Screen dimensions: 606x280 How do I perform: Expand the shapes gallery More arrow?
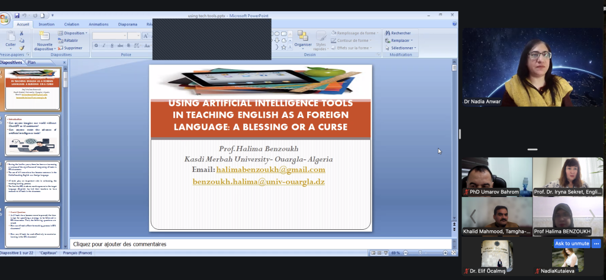tap(290, 47)
